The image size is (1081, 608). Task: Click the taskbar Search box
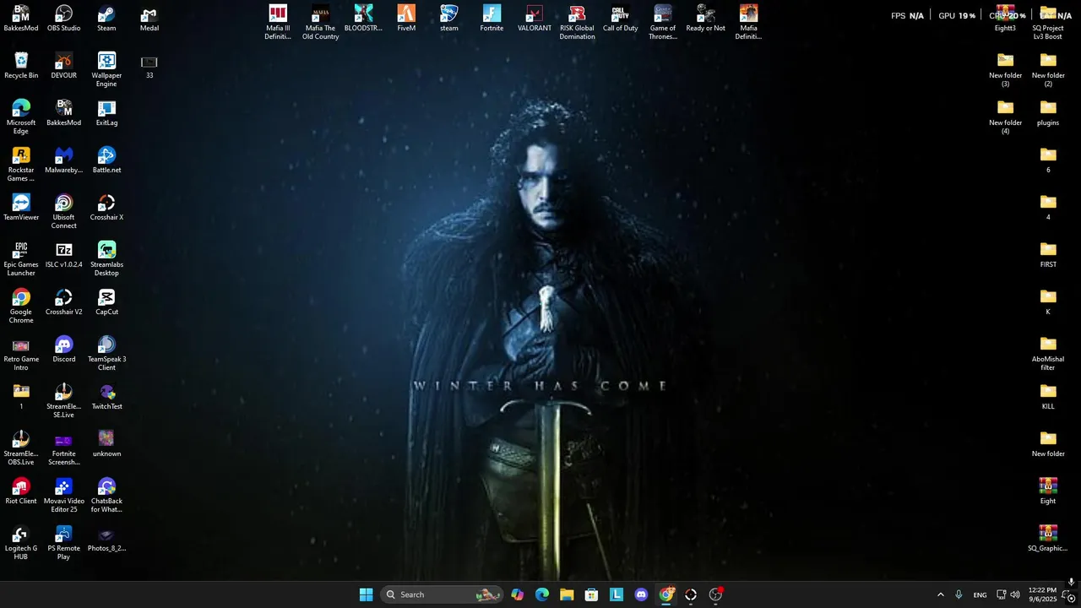point(441,594)
